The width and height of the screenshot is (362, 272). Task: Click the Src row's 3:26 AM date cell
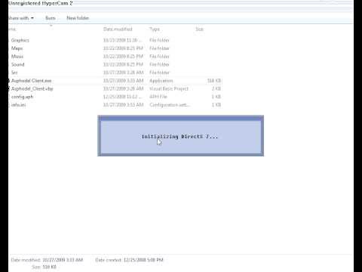123,73
